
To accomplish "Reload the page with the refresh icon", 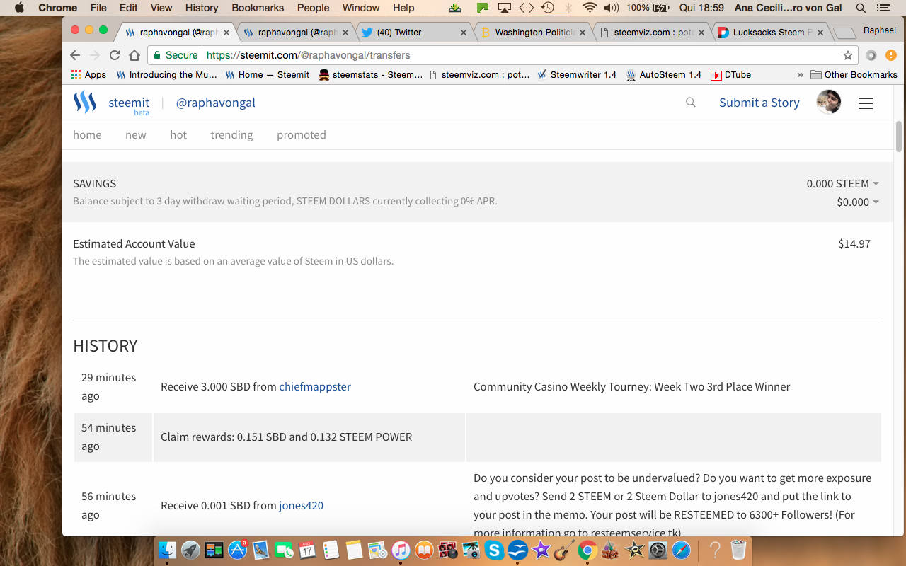I will coord(115,55).
